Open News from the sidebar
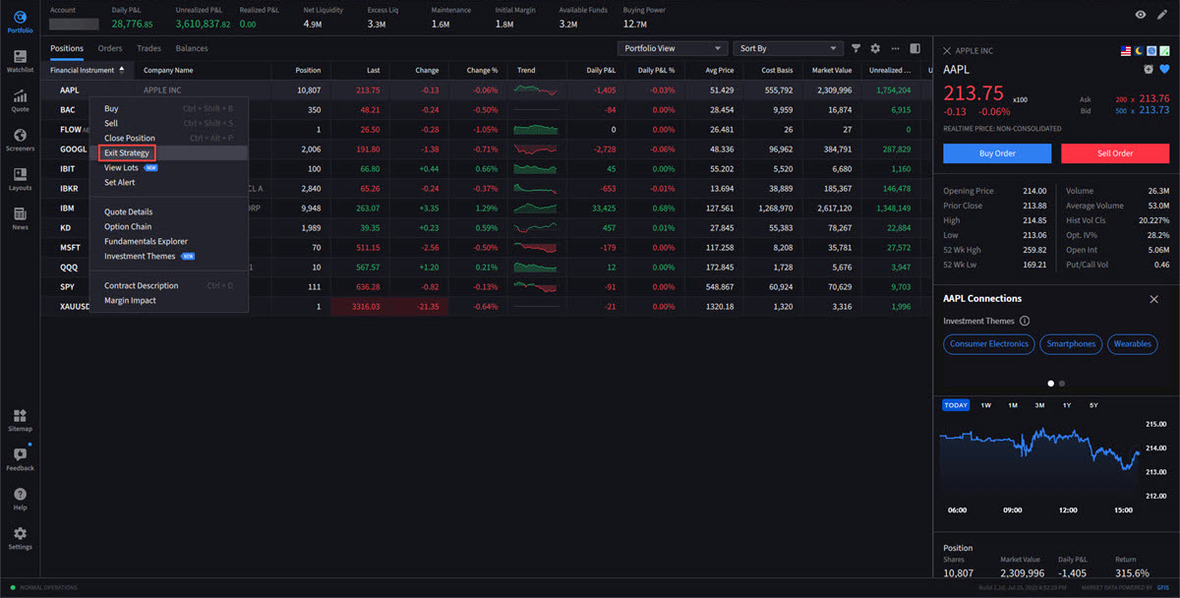 [20, 218]
